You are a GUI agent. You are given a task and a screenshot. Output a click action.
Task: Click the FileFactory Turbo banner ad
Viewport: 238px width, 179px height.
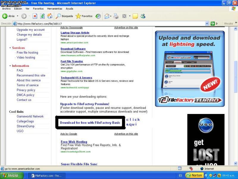(190, 69)
